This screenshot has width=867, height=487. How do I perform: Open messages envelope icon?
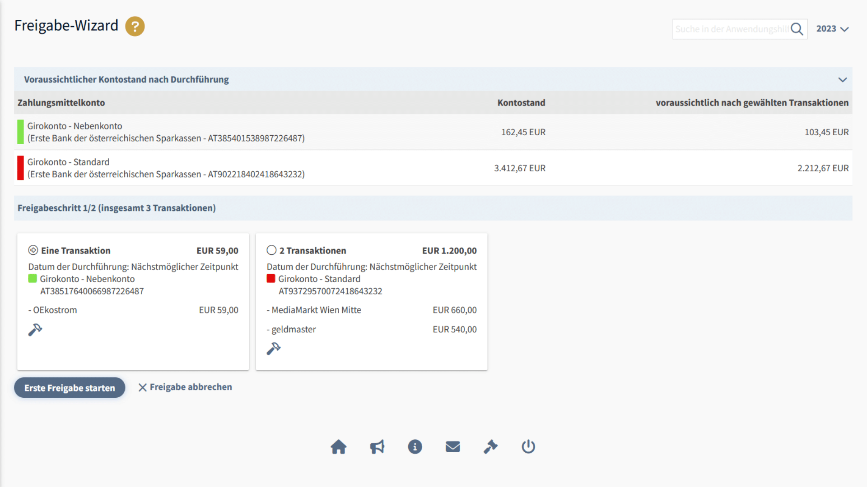[x=452, y=447]
